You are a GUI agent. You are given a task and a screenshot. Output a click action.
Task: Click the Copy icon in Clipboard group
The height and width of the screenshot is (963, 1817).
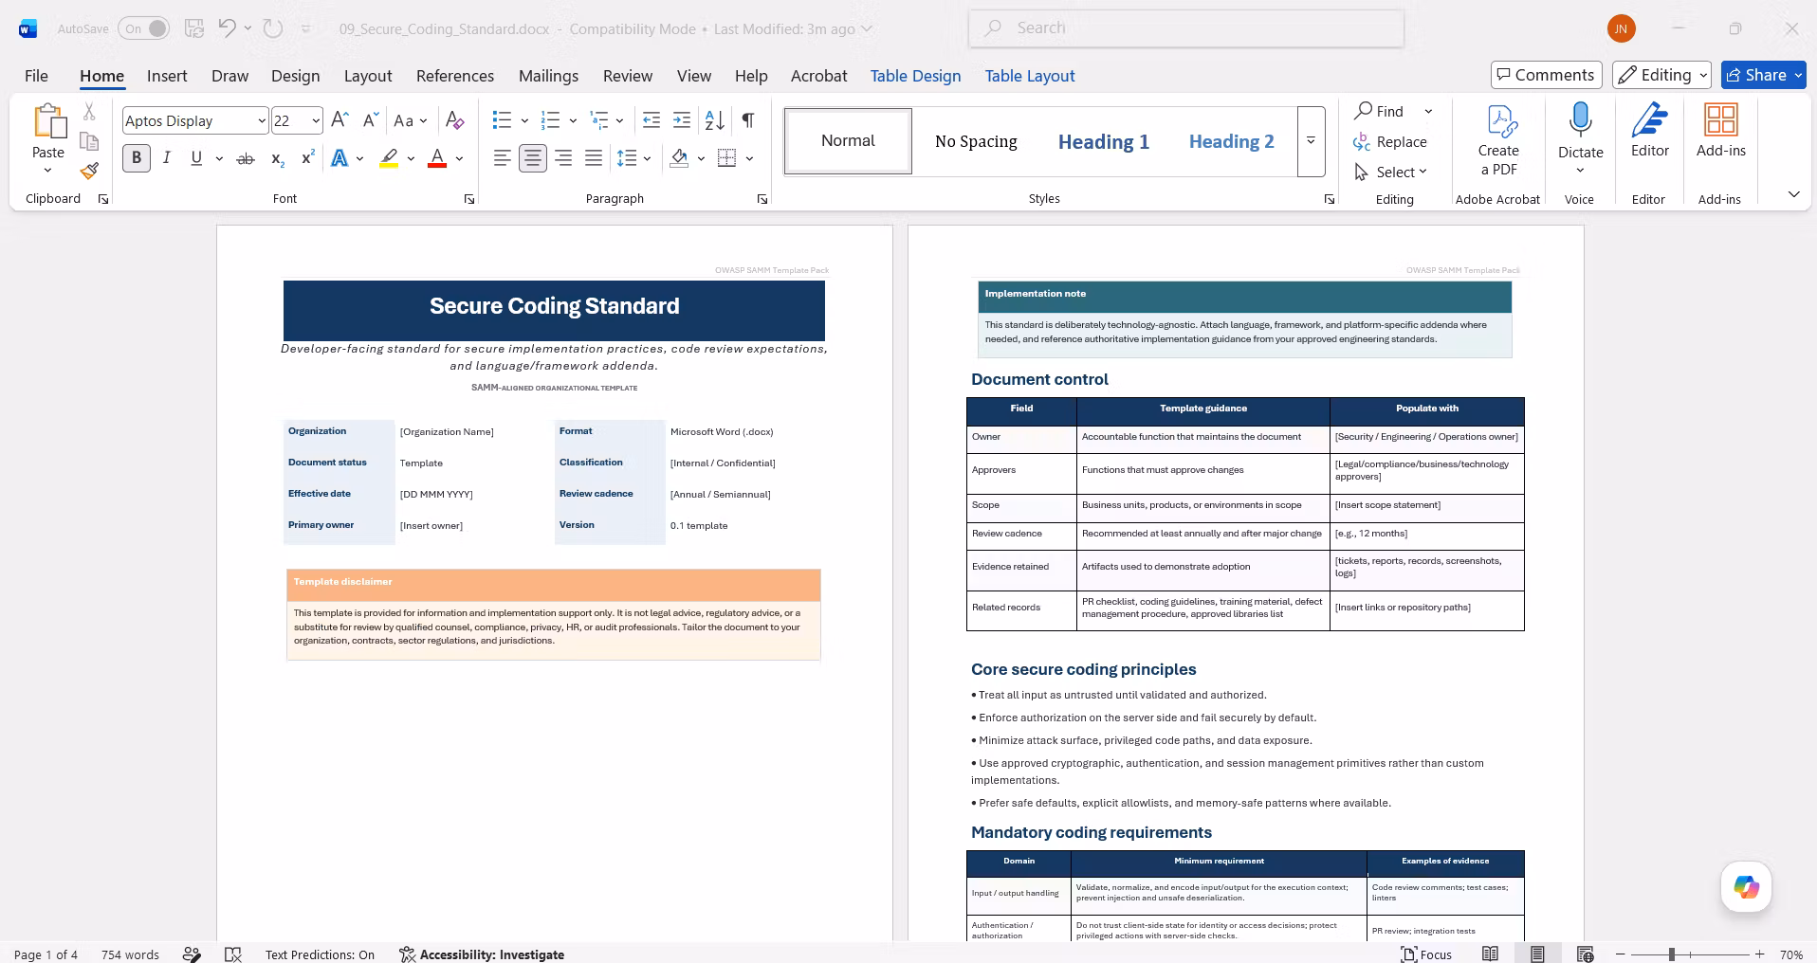(x=89, y=141)
